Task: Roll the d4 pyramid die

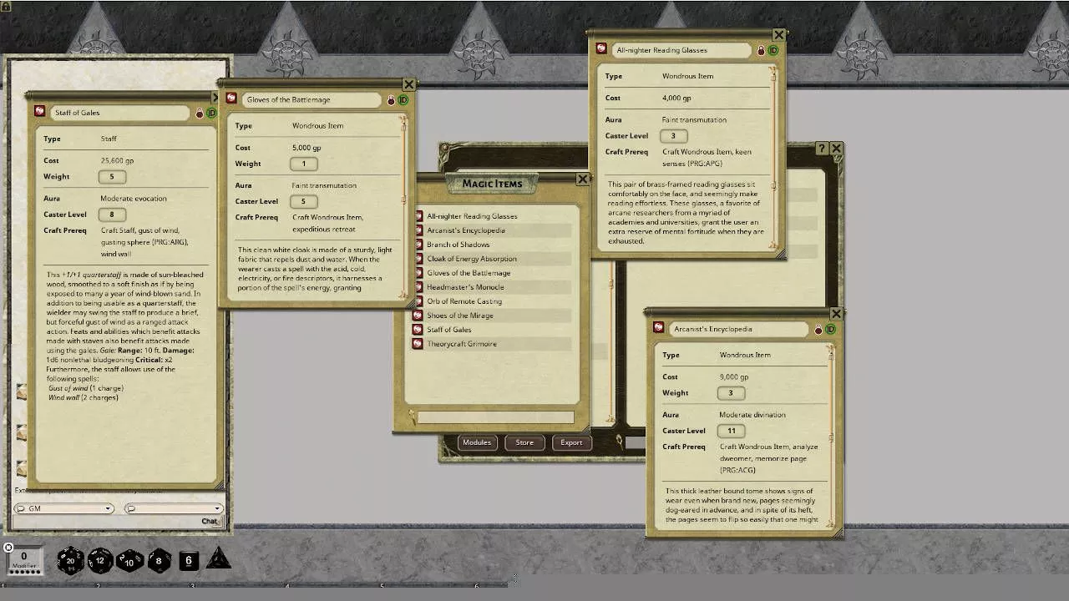Action: click(218, 558)
